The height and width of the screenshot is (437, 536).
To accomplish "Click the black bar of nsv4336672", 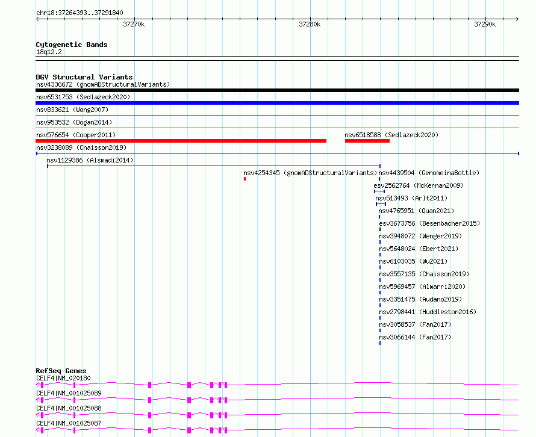I will click(277, 90).
